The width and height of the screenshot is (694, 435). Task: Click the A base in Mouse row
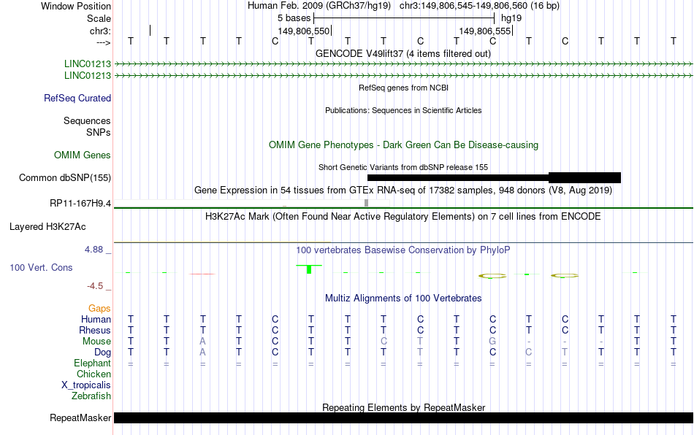click(202, 342)
